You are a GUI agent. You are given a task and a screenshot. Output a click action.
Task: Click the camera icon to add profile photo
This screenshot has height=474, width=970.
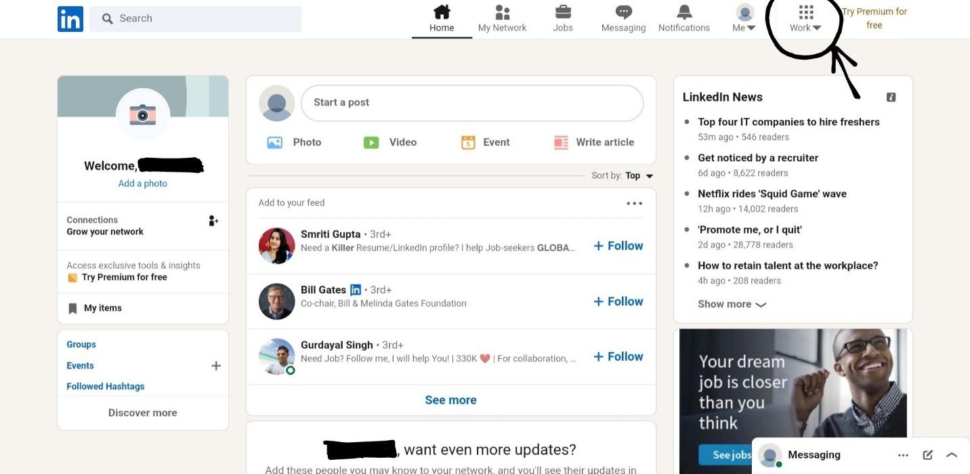tap(142, 114)
